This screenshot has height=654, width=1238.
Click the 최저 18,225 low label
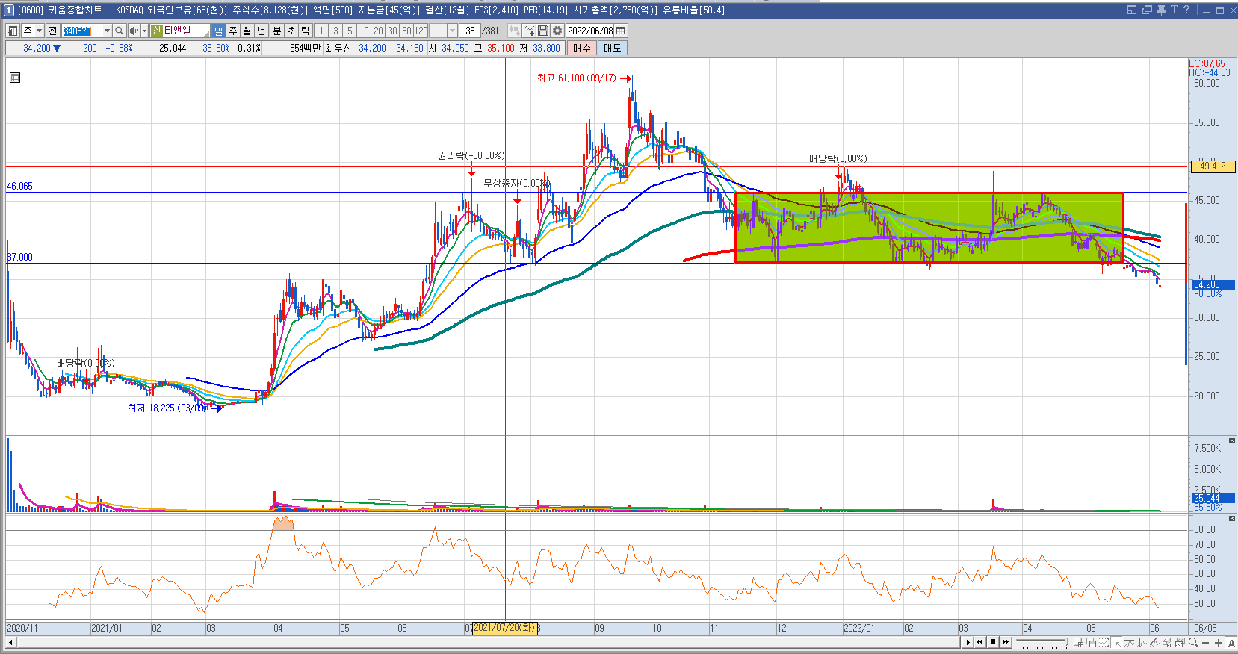coord(167,408)
